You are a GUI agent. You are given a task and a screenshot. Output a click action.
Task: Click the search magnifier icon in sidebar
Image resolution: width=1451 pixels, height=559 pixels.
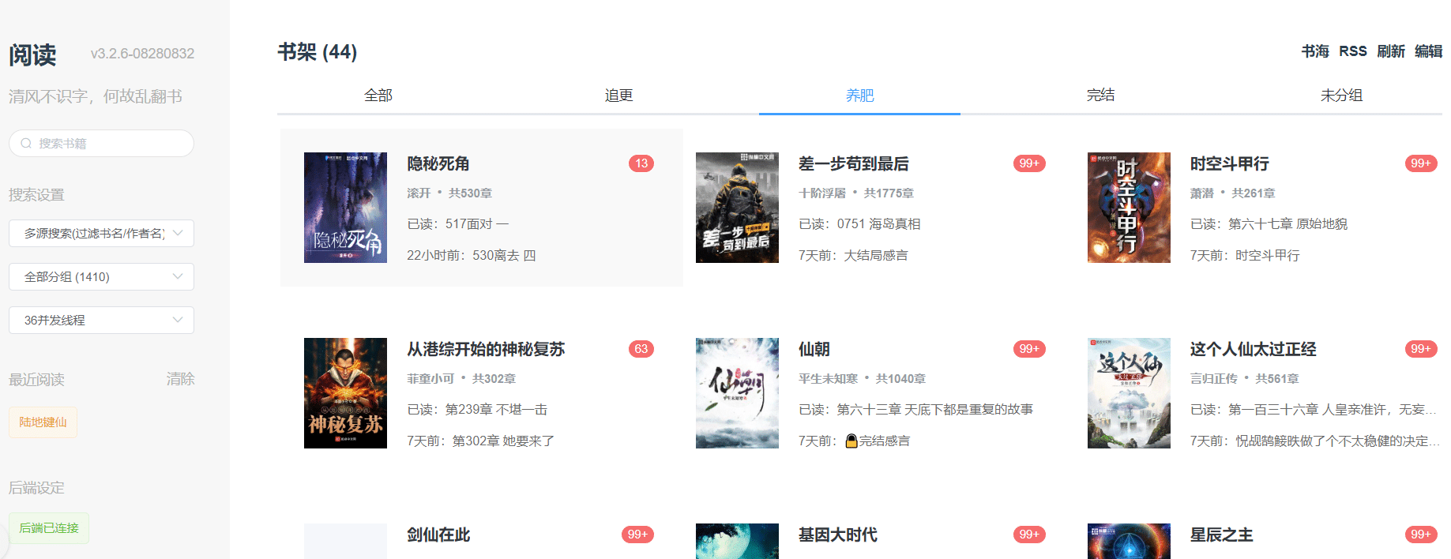[x=26, y=144]
